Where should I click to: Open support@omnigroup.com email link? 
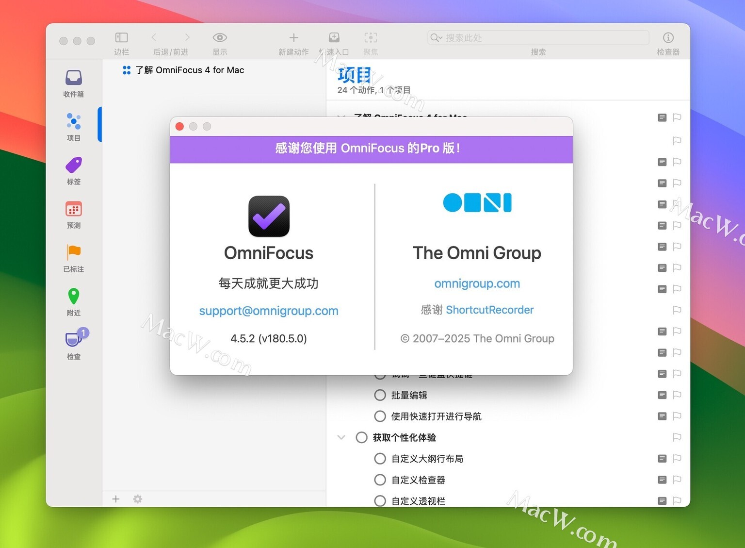click(x=269, y=311)
